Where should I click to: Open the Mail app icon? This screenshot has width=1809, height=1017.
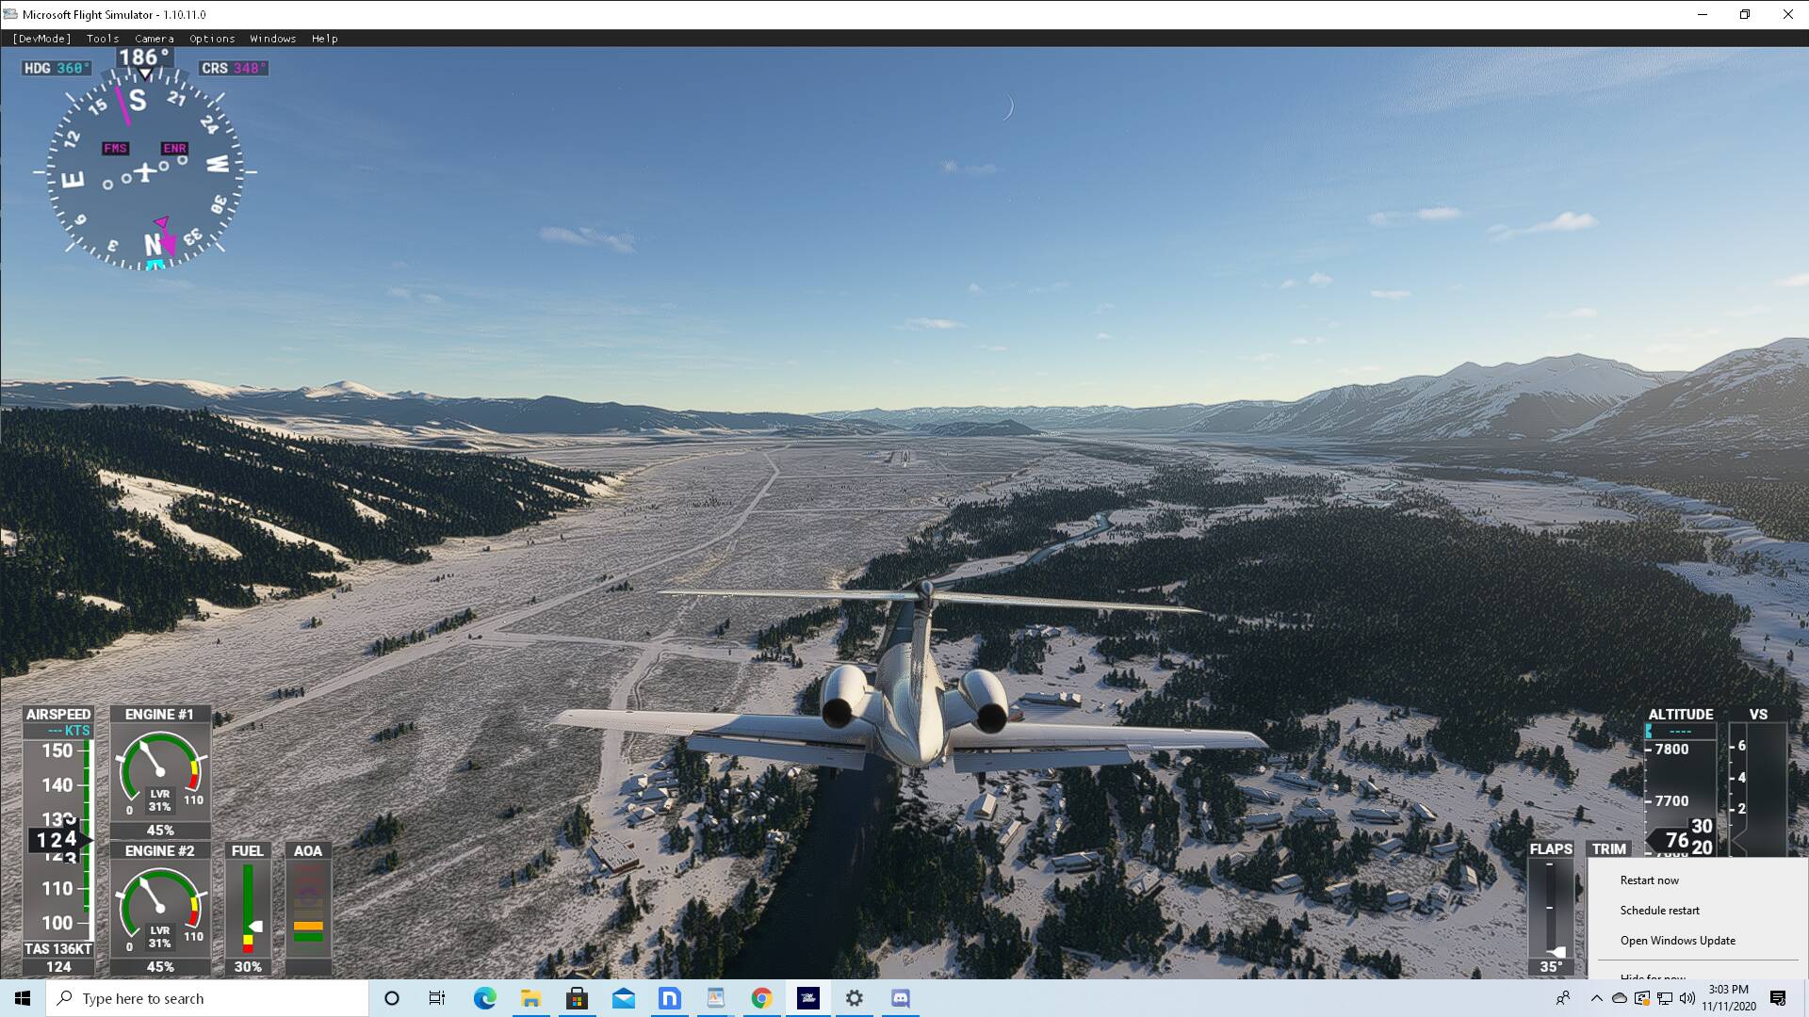623,998
